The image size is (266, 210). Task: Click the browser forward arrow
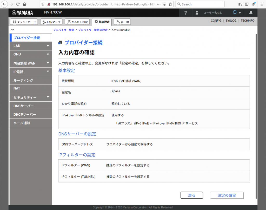coord(11,4)
